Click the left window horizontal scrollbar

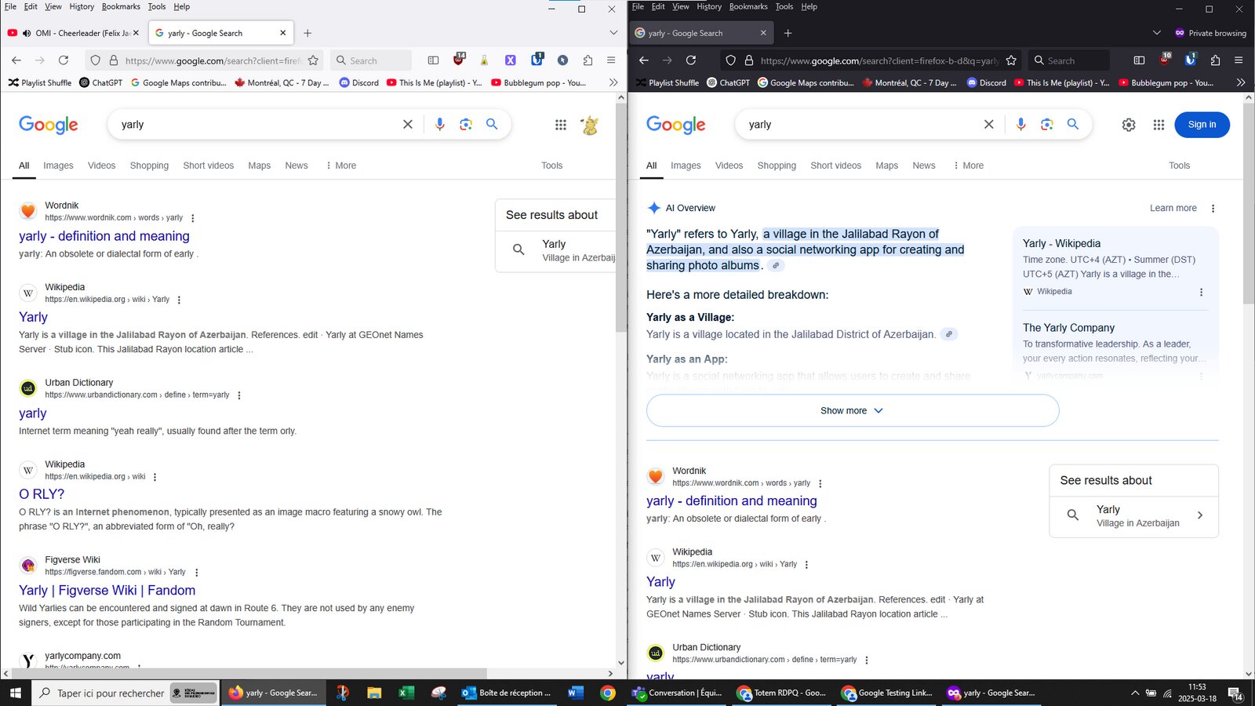[248, 673]
